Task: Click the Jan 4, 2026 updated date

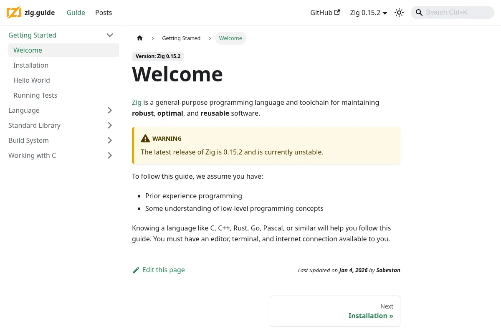Action: (353, 270)
